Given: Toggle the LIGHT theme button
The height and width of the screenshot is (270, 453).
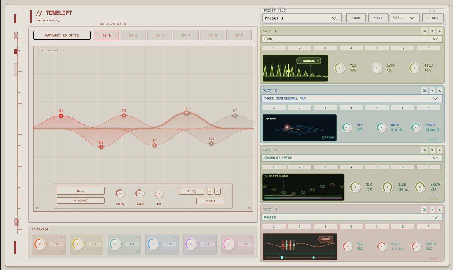Looking at the screenshot, I should click(x=433, y=18).
